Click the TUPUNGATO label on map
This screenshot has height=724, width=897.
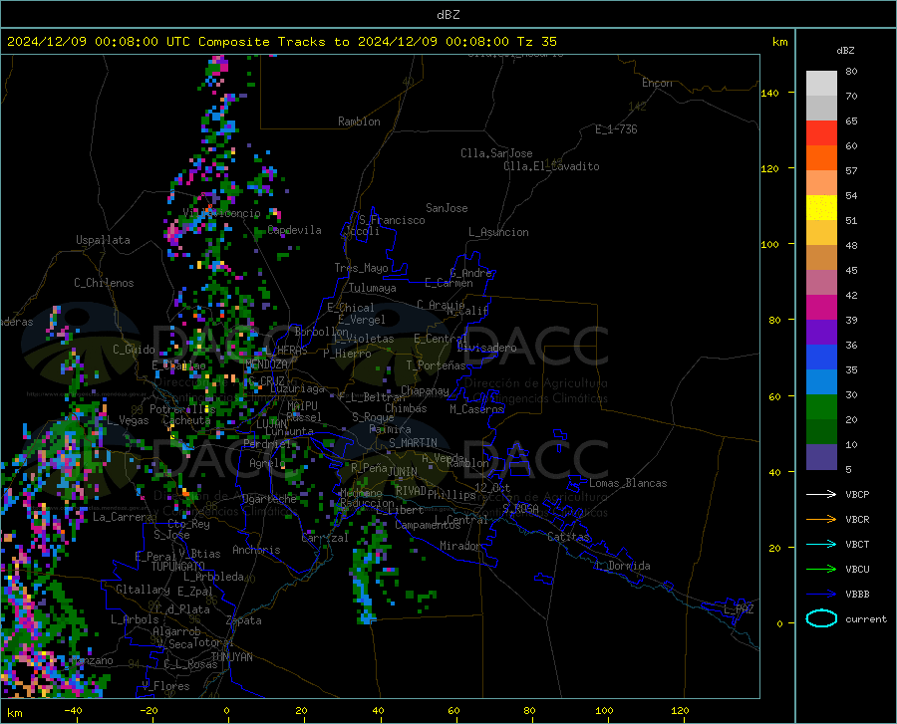click(x=178, y=567)
